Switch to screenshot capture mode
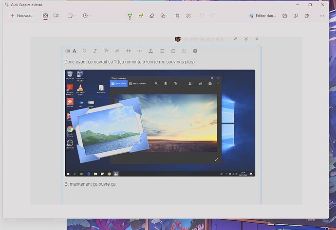Image resolution: width=336 pixels, height=230 pixels. pos(45,16)
